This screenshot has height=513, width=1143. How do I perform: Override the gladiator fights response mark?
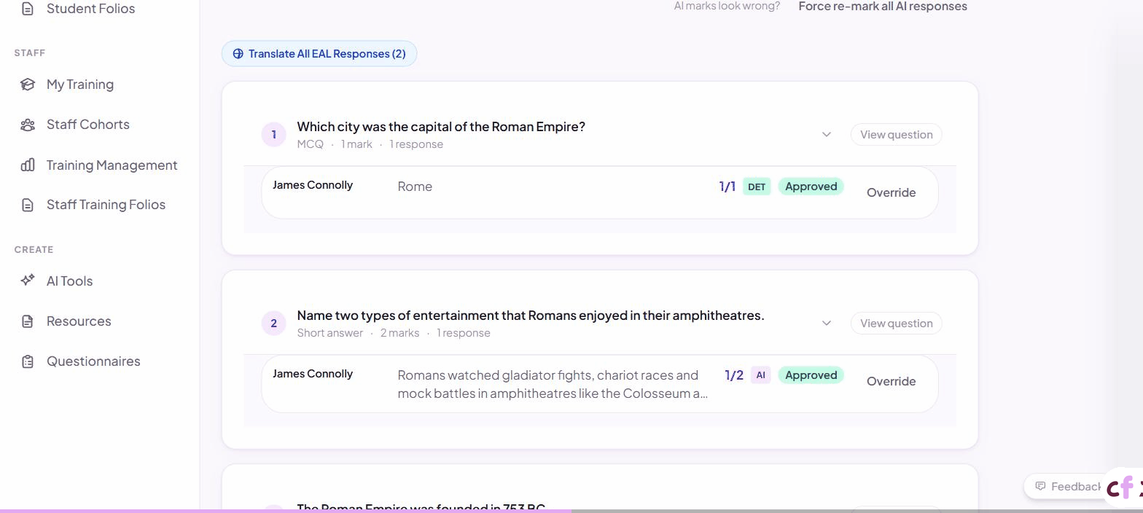click(x=891, y=381)
